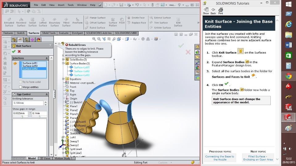Click the Trim Surface tool
Image resolution: width=296 pixels, height=166 pixels.
click(x=158, y=23)
